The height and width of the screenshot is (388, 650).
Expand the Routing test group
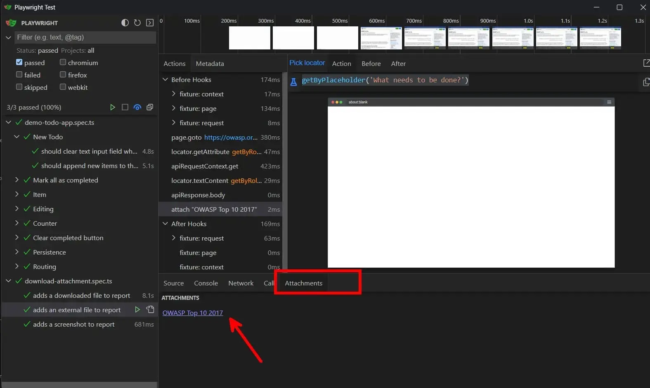click(17, 266)
